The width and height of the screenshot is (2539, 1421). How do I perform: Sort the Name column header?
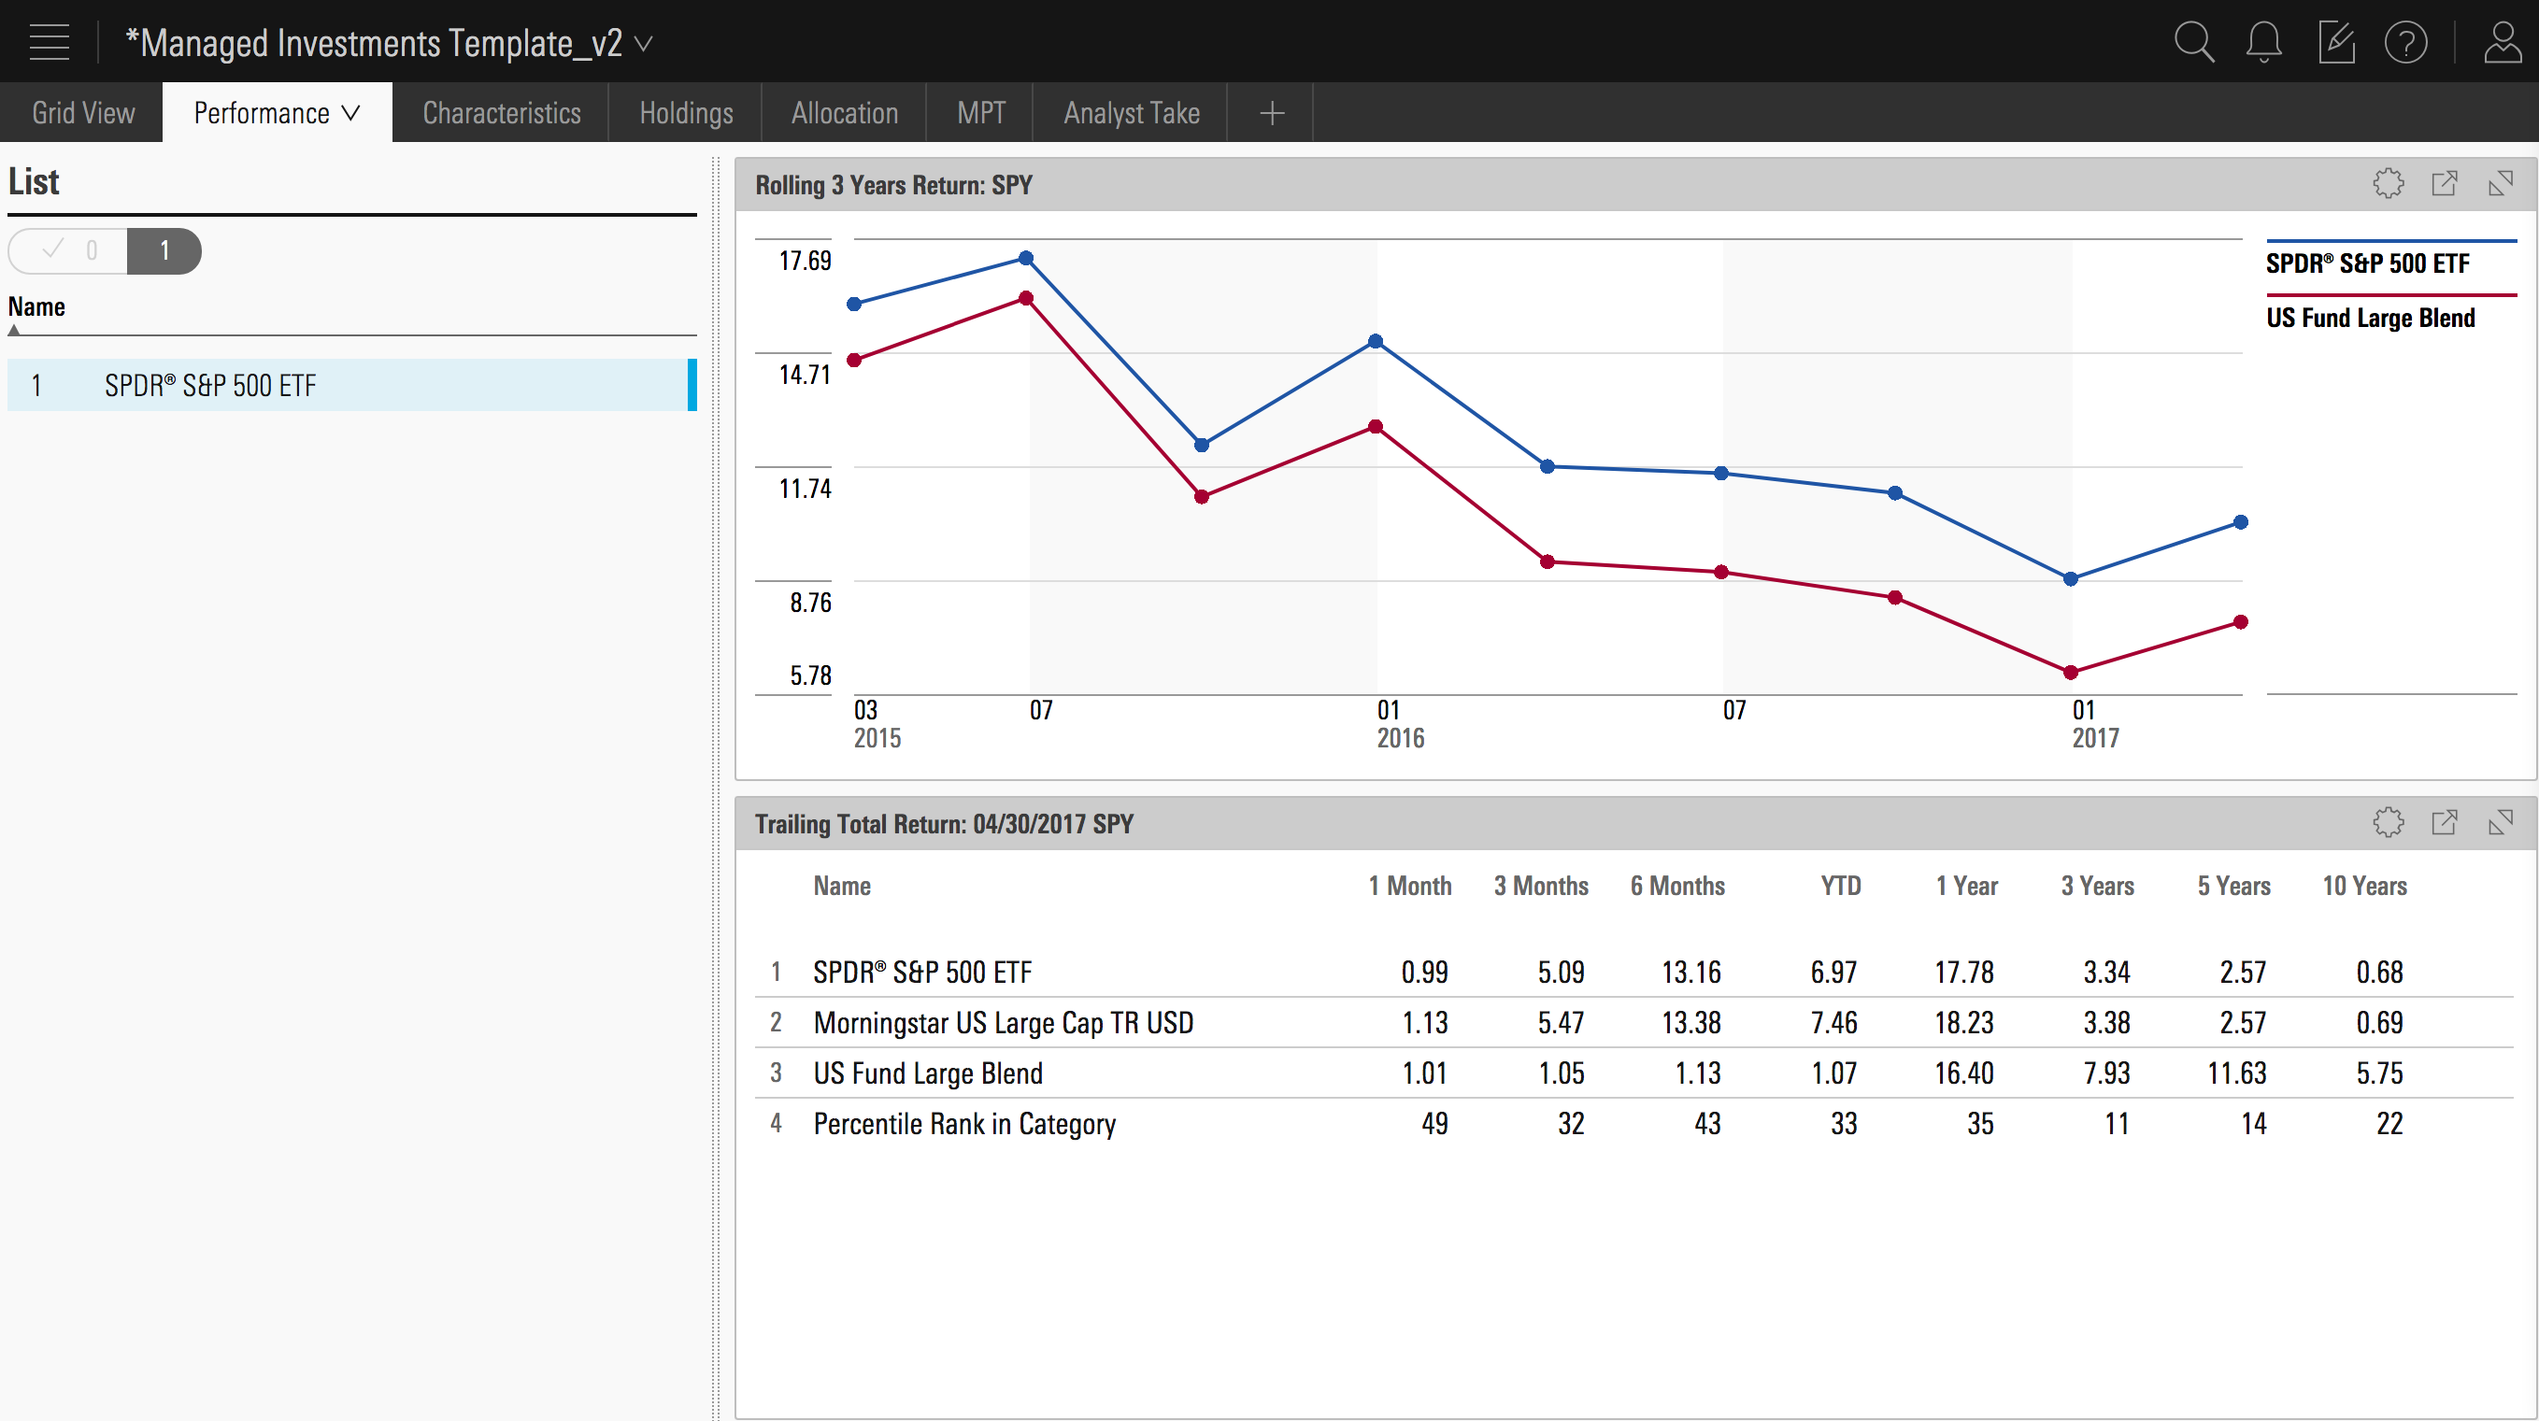tap(36, 306)
